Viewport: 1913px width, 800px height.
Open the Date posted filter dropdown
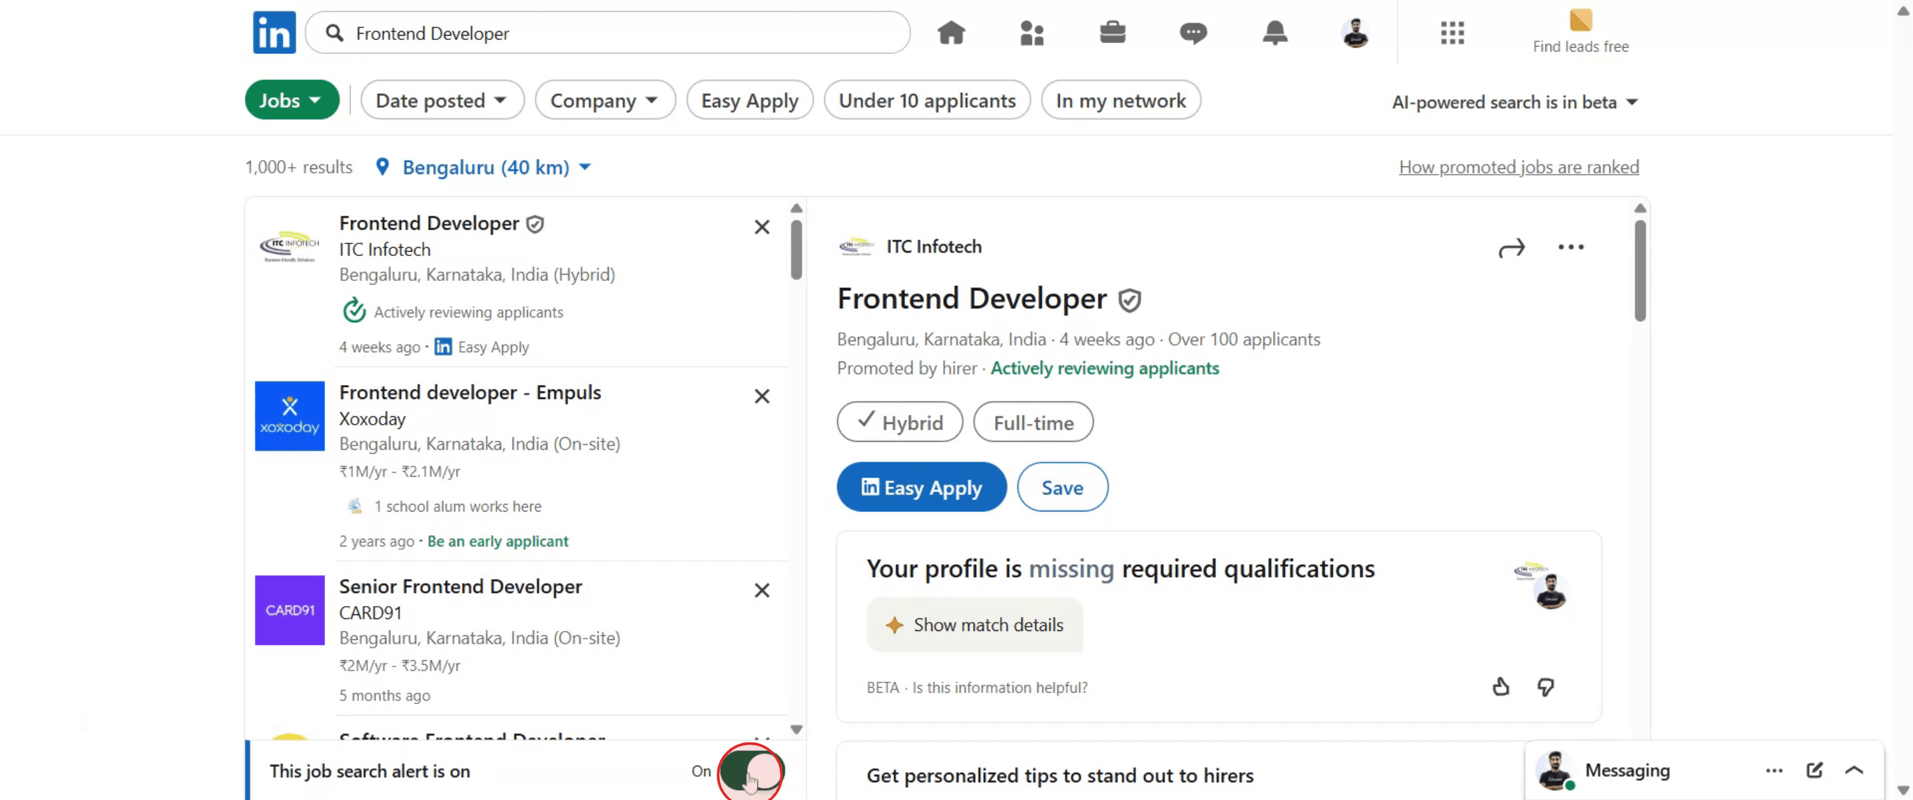point(442,100)
